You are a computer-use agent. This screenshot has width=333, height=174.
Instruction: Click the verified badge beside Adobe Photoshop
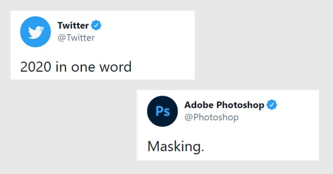pos(272,105)
